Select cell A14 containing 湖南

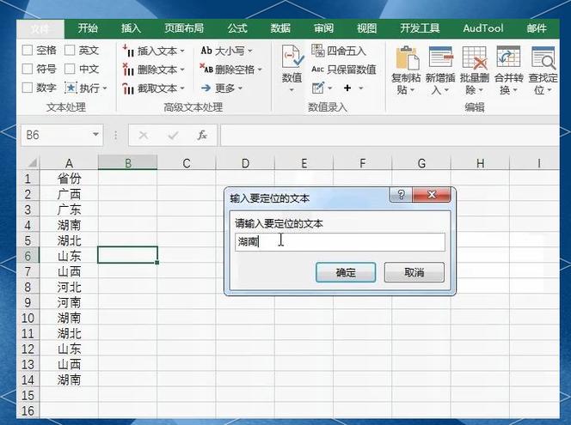click(69, 379)
